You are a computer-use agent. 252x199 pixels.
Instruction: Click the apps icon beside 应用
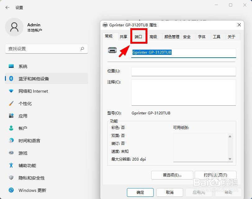pyautogui.click(x=11, y=116)
